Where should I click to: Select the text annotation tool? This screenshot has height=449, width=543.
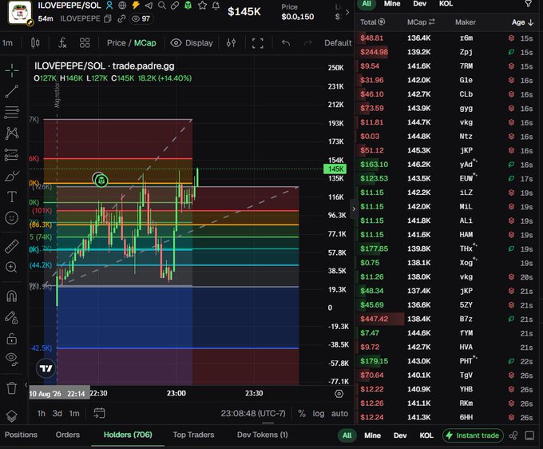pos(12,197)
